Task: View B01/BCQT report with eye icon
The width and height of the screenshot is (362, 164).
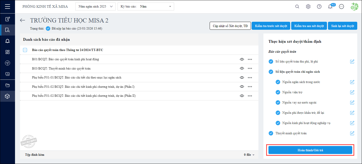Action: tap(242, 59)
